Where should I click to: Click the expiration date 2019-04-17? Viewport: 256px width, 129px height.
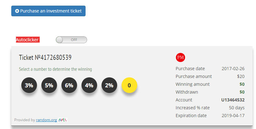click(x=233, y=116)
